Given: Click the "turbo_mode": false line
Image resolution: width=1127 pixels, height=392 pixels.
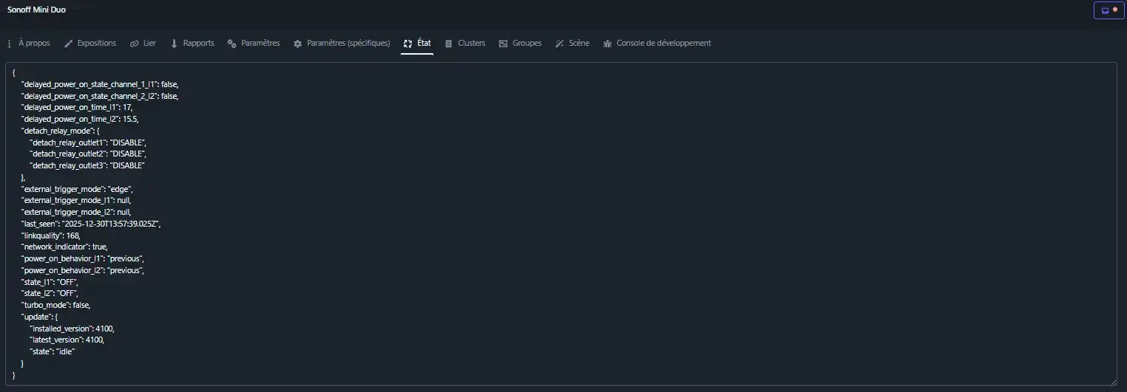Looking at the screenshot, I should coord(56,305).
